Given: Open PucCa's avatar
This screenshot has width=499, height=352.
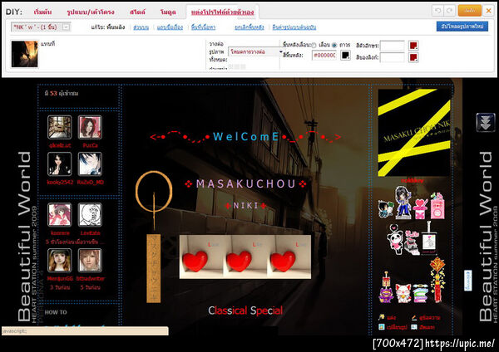Looking at the screenshot, I should [x=90, y=127].
